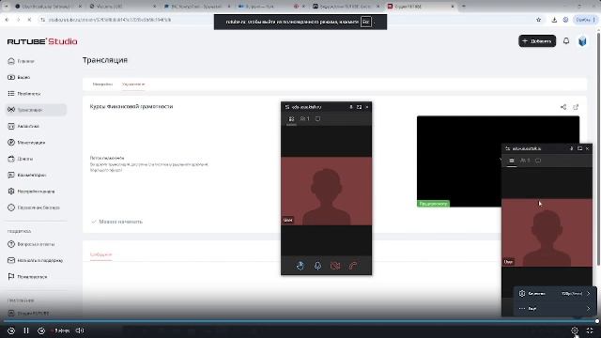Click the green status badge on preview

tap(433, 204)
